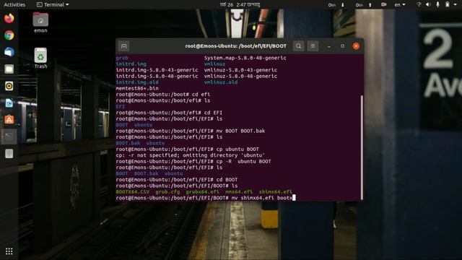Image resolution: width=462 pixels, height=260 pixels.
Task: Click the cp omitting directory error line
Action: click(x=191, y=155)
